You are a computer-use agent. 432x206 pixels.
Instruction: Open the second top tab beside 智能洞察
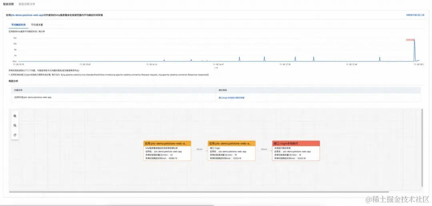coord(27,4)
